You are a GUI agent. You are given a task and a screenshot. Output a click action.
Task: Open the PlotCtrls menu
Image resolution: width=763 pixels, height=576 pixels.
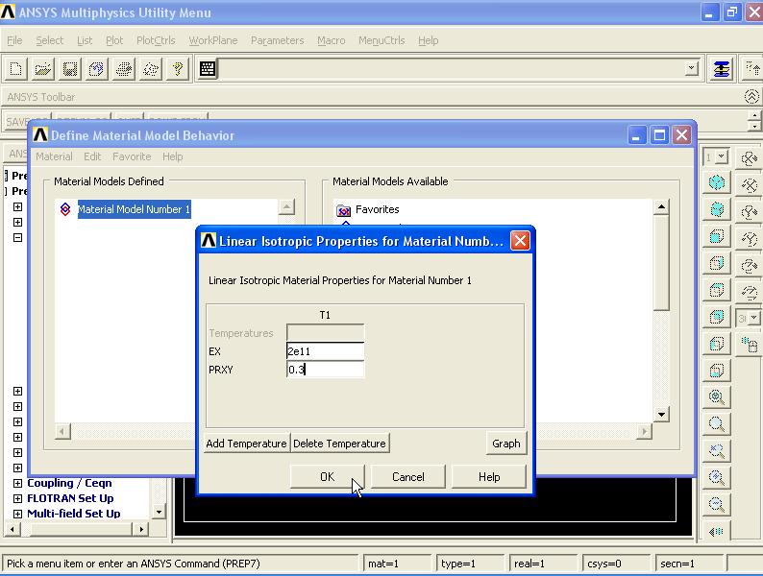156,40
